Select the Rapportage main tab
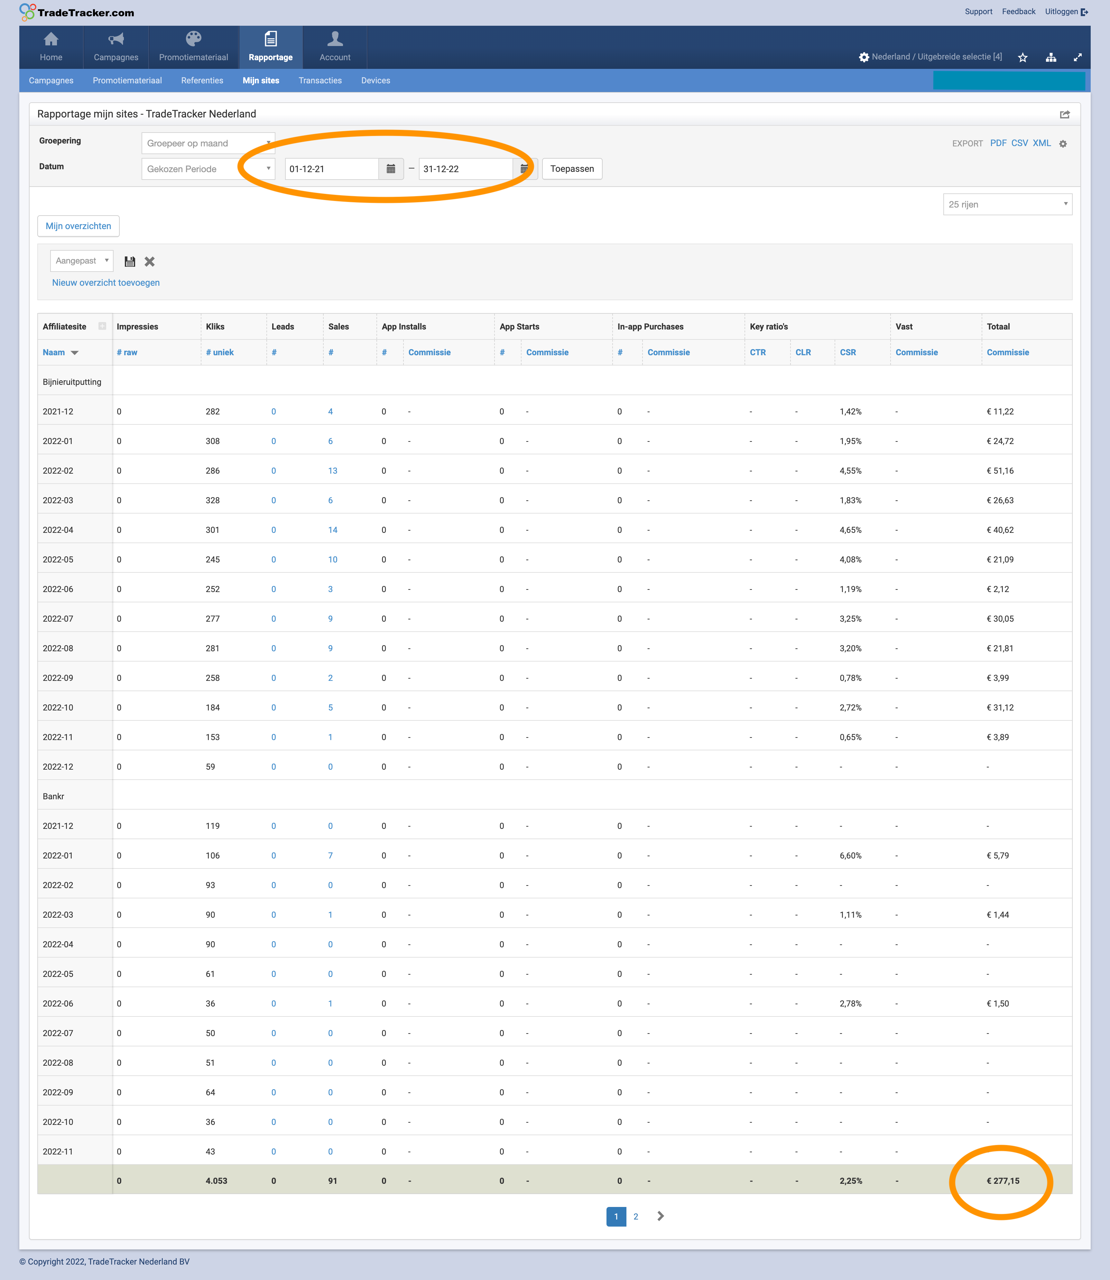The width and height of the screenshot is (1110, 1280). tap(271, 47)
